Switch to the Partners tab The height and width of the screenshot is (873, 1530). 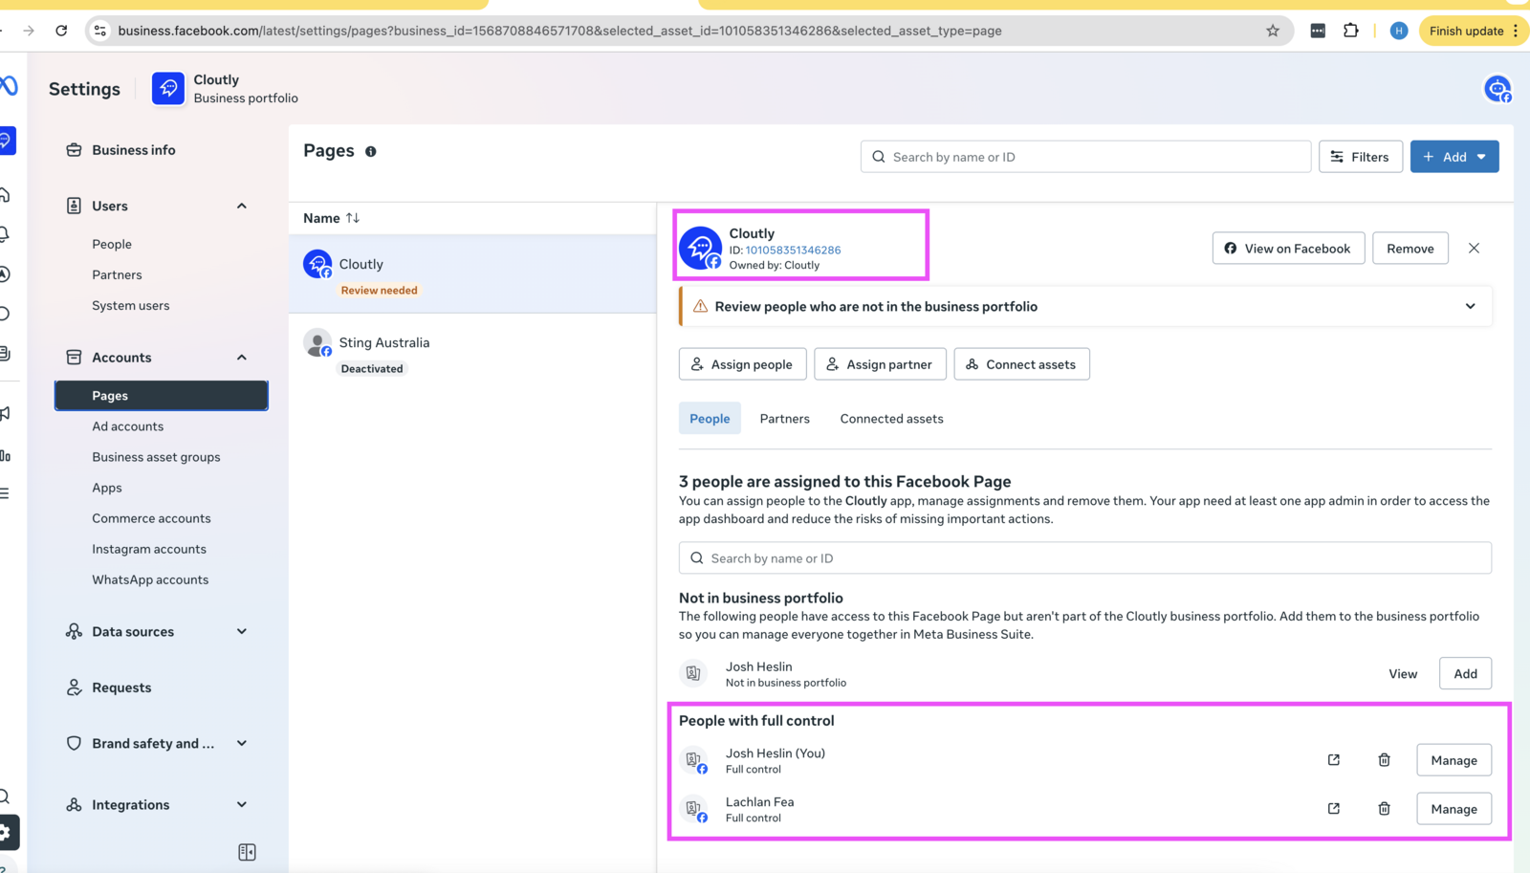784,419
